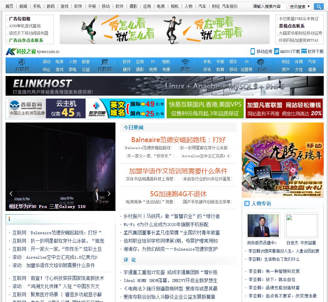Go to 首页 in top menu
The width and height of the screenshot is (328, 302).
[x=9, y=7]
